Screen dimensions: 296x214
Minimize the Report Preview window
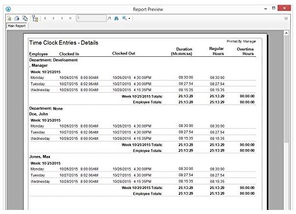(266, 9)
